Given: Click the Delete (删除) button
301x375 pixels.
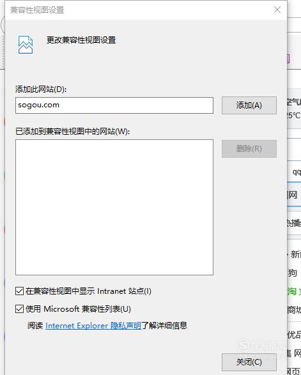Looking at the screenshot, I should tap(249, 149).
